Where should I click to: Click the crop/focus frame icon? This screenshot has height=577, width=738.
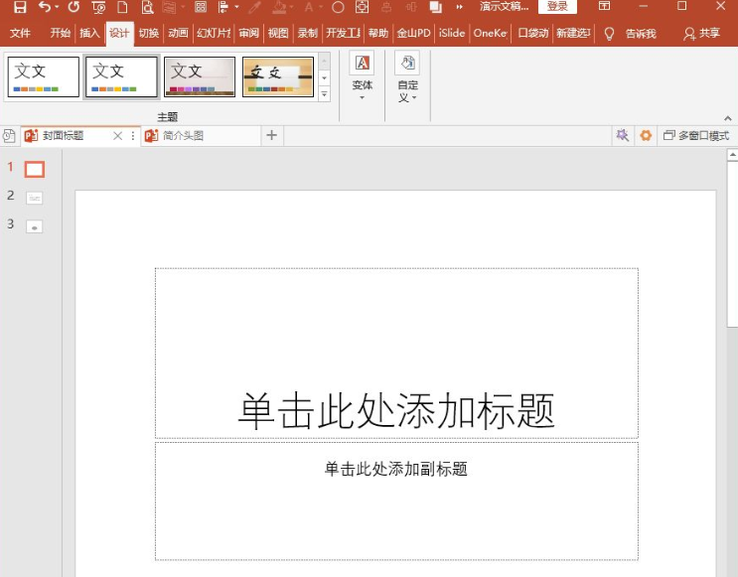pyautogui.click(x=362, y=7)
